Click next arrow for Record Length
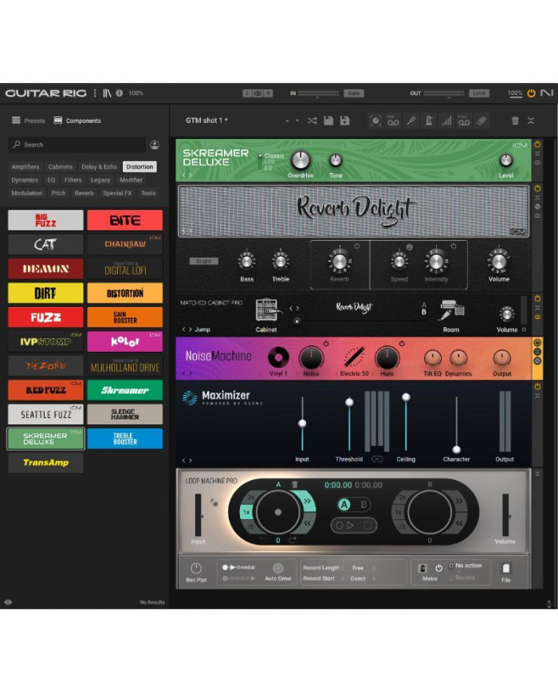558x693 pixels. click(374, 568)
